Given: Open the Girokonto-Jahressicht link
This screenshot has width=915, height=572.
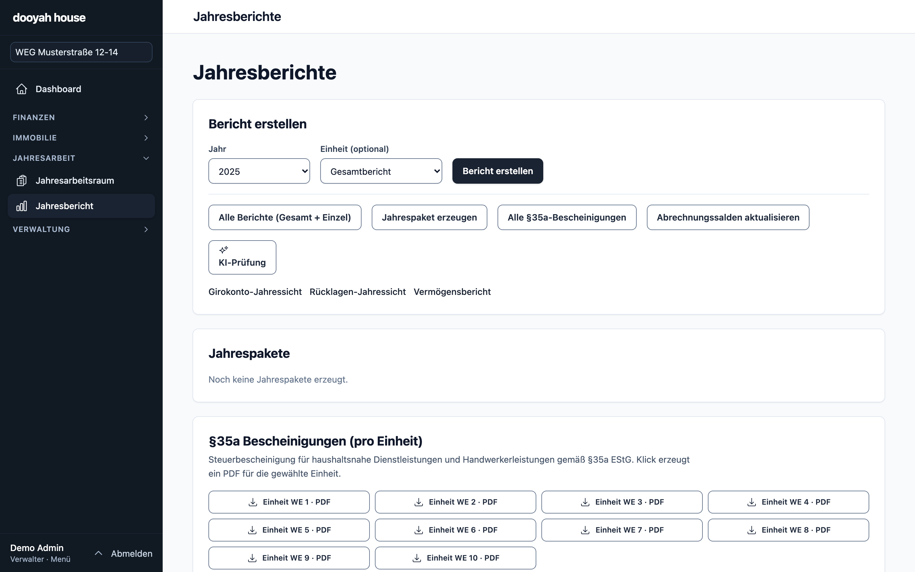Looking at the screenshot, I should (x=255, y=292).
